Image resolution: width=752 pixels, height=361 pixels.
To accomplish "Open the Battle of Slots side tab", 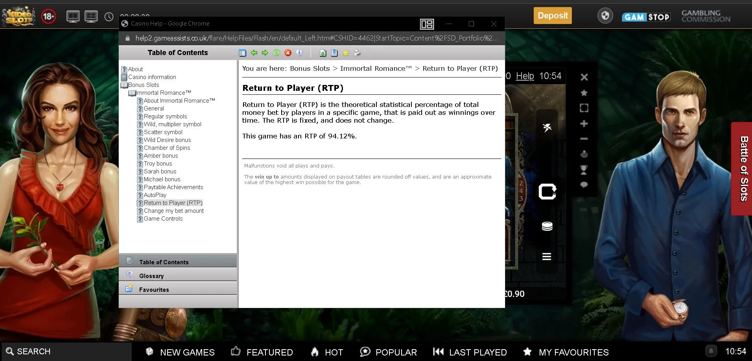I will (x=742, y=169).
